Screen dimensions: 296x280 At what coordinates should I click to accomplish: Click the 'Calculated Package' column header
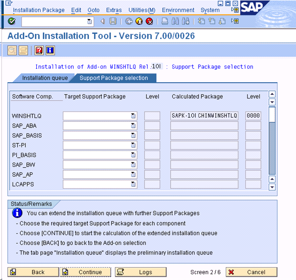tap(197, 97)
